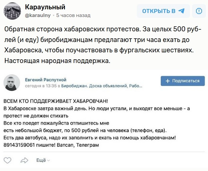
Task: Click the chevron next to Ещё
Action: [49, 160]
